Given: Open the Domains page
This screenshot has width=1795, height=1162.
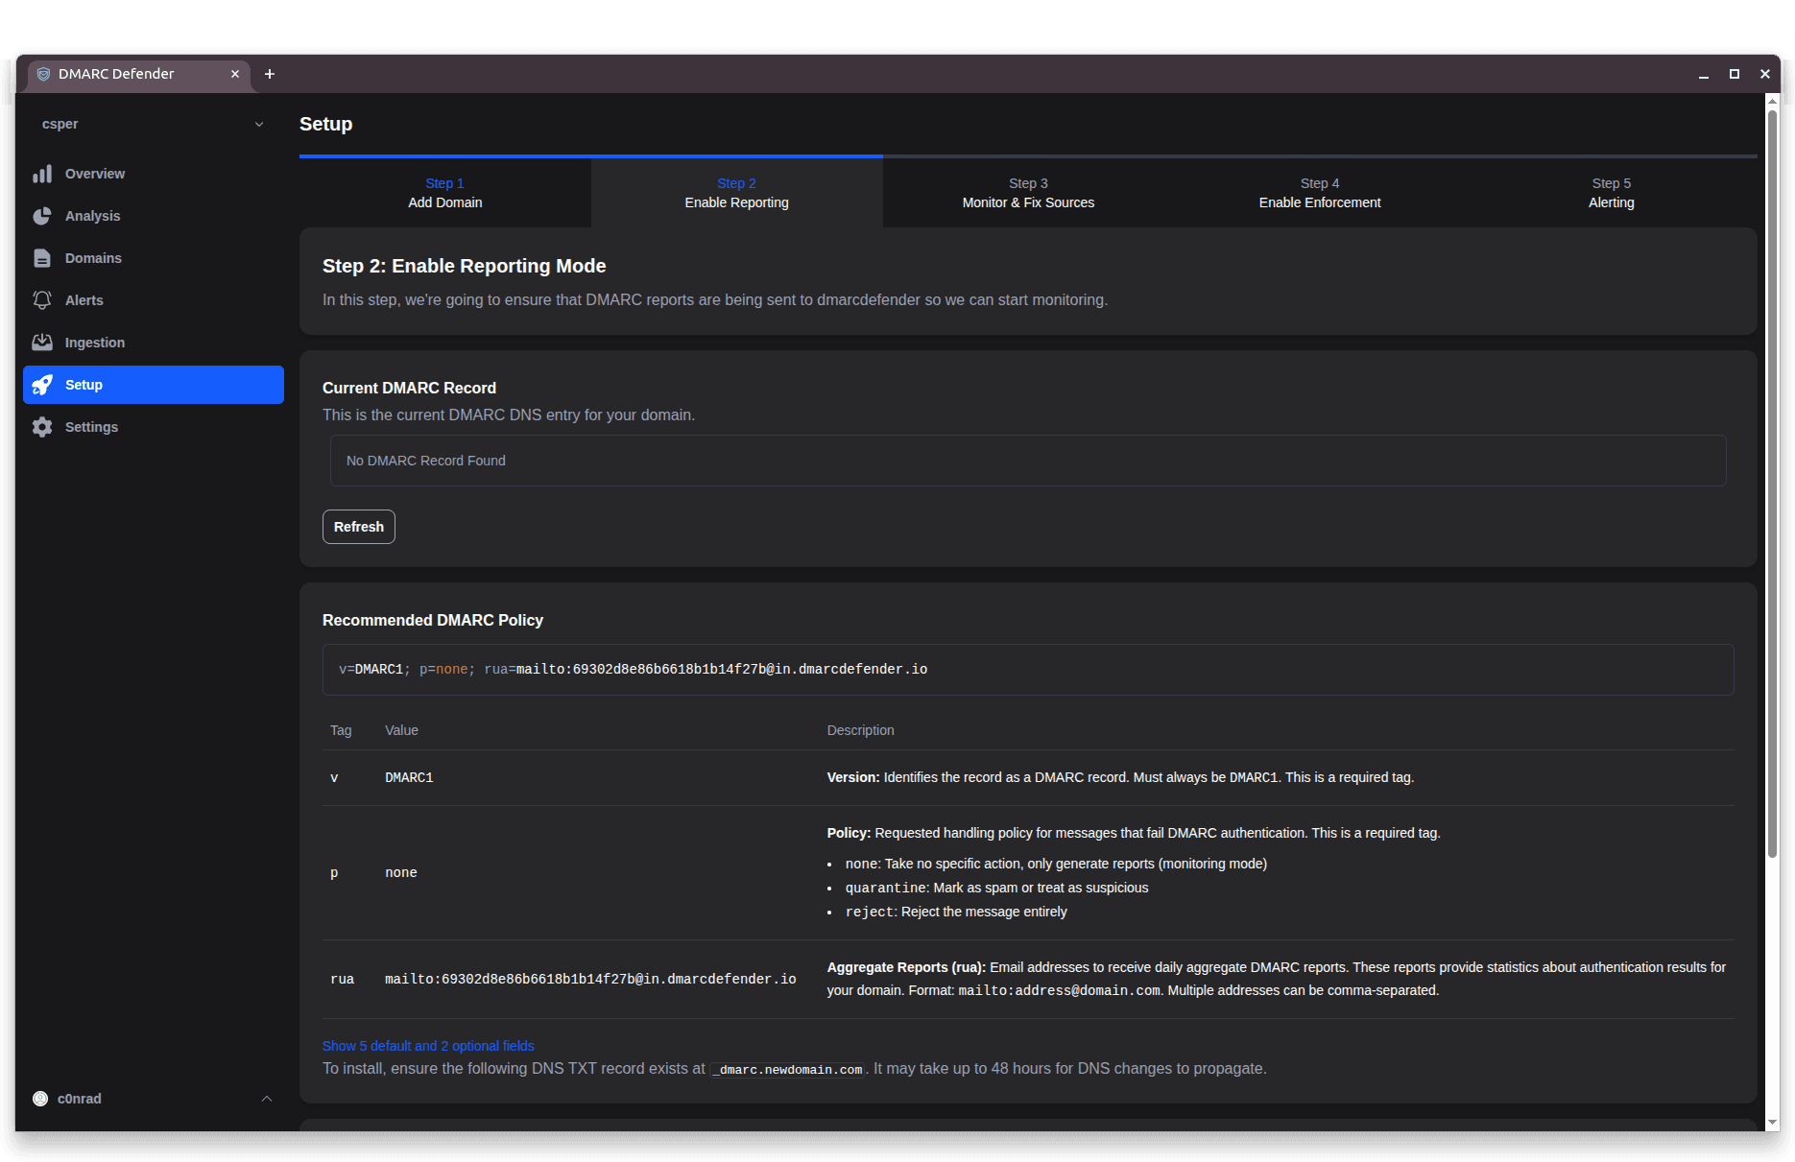Looking at the screenshot, I should [93, 258].
